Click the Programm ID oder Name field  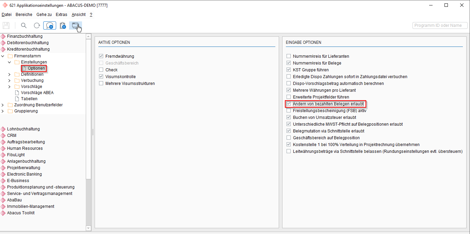tap(440, 25)
